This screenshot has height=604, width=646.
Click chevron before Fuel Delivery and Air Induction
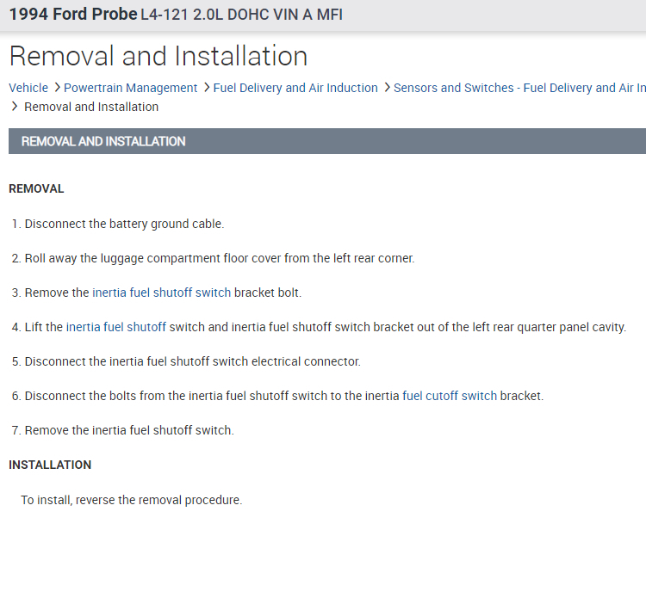click(x=207, y=88)
